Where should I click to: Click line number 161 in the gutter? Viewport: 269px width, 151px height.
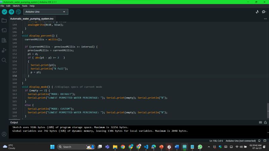(x=14, y=87)
